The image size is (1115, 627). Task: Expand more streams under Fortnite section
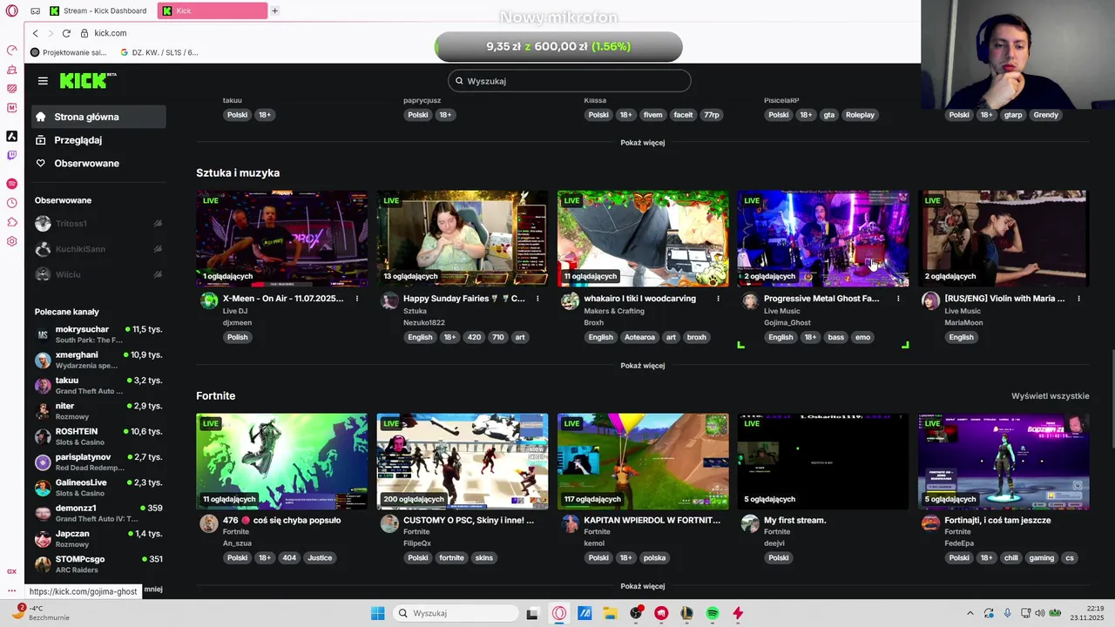643,586
